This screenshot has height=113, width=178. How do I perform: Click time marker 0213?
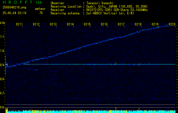(x=53, y=24)
